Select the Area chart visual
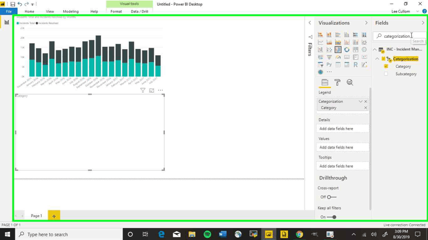This screenshot has height=240, width=428. [329, 42]
